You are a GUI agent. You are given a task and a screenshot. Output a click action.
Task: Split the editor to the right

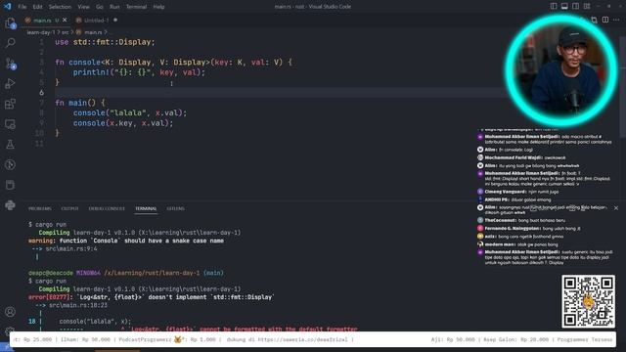(x=605, y=20)
